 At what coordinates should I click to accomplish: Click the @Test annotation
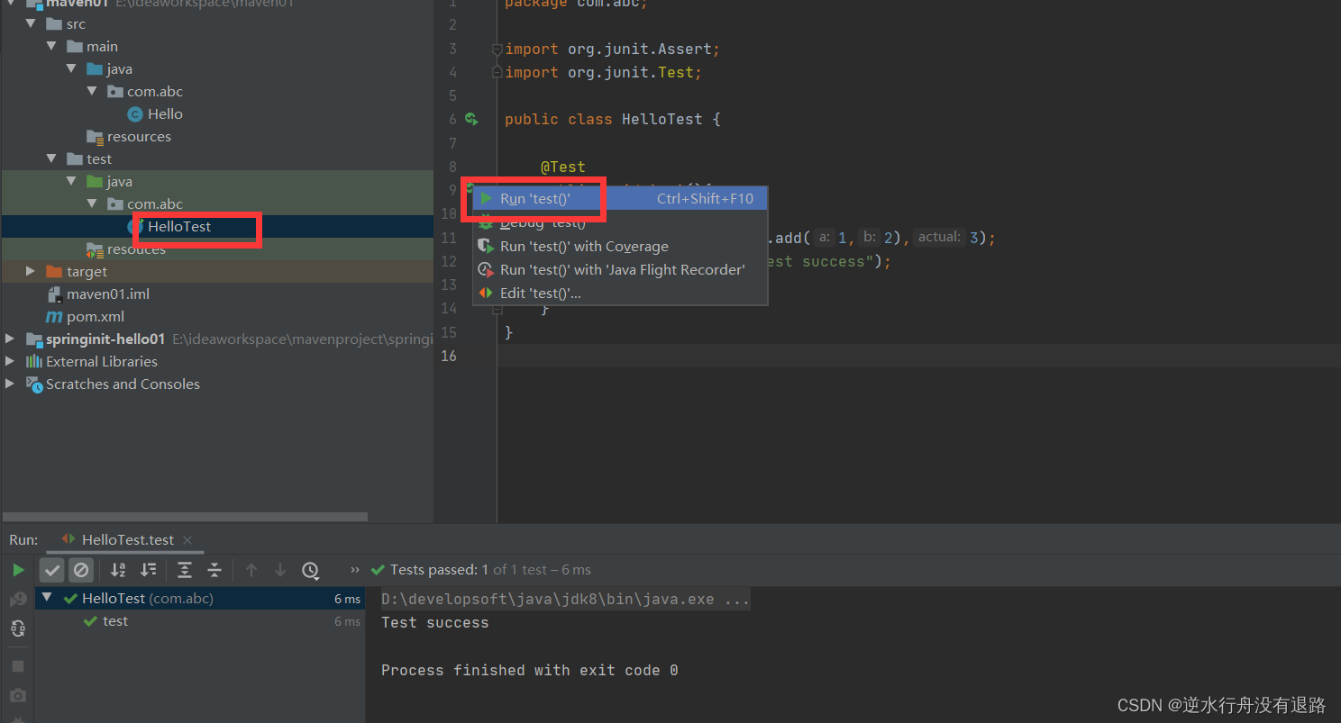pyautogui.click(x=562, y=167)
